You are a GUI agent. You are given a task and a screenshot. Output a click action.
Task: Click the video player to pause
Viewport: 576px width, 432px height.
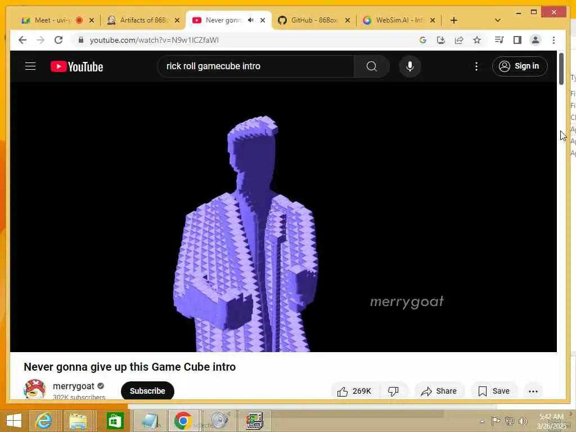[x=283, y=217]
